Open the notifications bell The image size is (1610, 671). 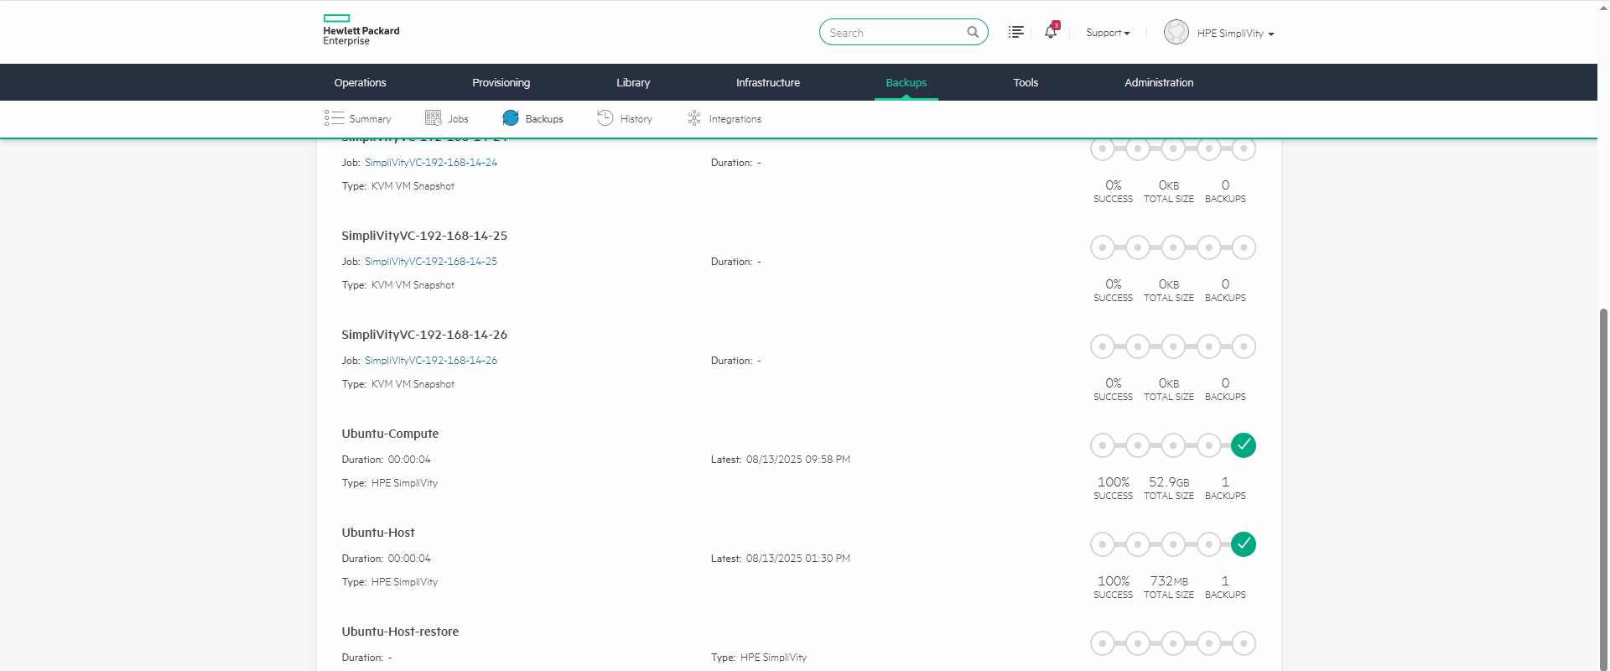coord(1051,32)
